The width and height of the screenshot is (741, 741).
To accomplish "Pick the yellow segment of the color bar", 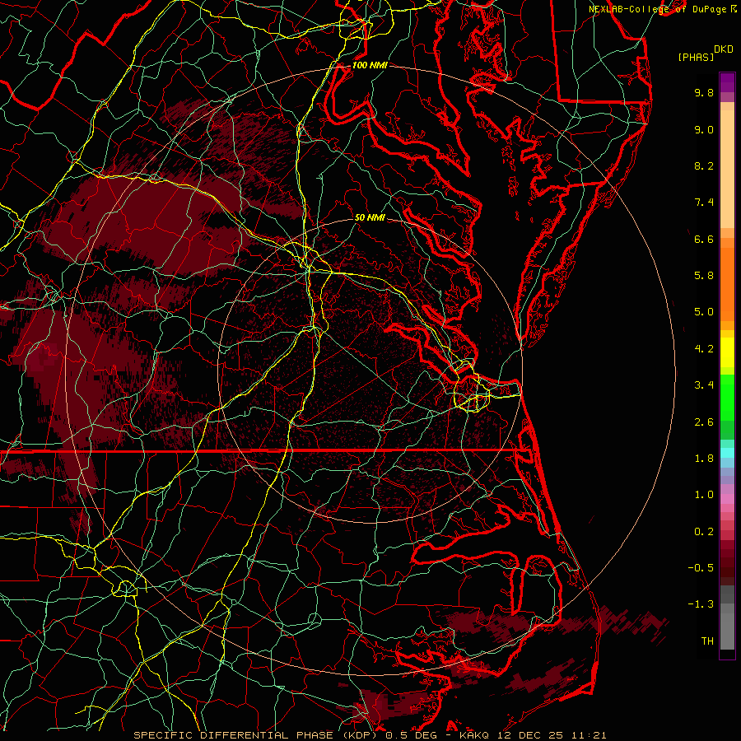I will tap(727, 352).
